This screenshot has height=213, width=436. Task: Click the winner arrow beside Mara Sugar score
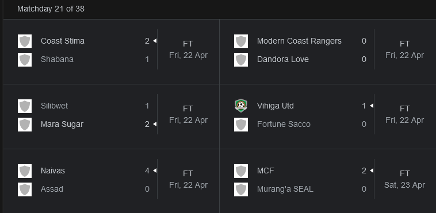pyautogui.click(x=155, y=124)
